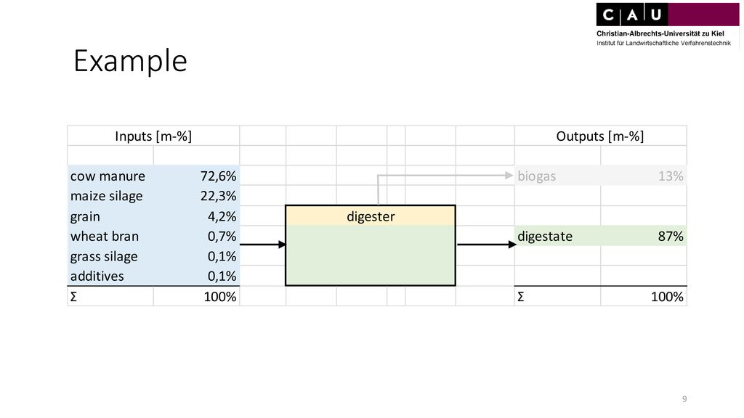
Task: Select the Inputs [m-%] header
Action: point(153,136)
